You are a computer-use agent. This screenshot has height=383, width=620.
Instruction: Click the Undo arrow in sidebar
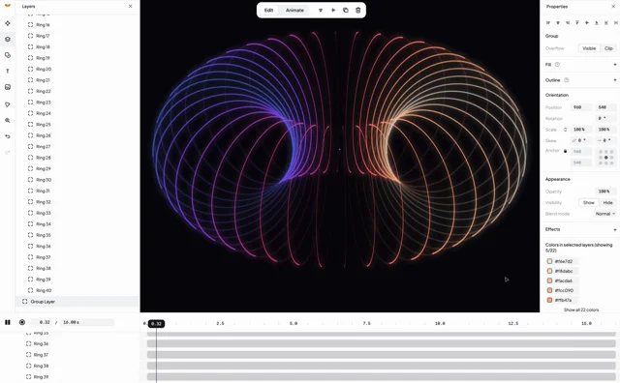coord(8,136)
